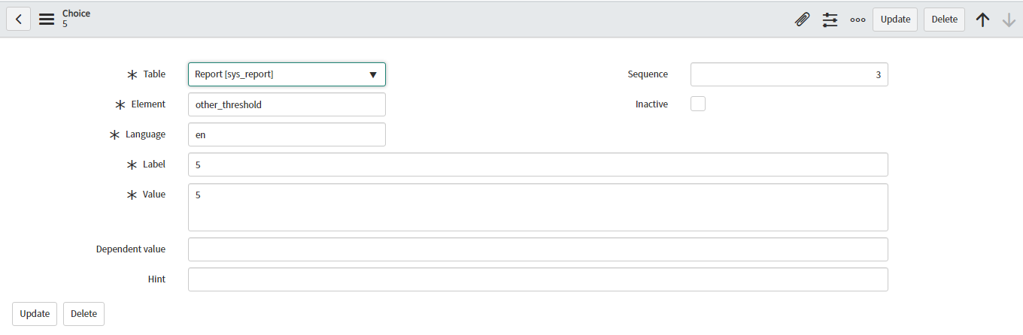Edit the Sequence number field
This screenshot has width=1023, height=335.
[x=789, y=74]
